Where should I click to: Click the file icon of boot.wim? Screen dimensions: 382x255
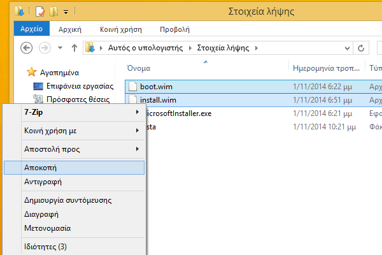133,87
